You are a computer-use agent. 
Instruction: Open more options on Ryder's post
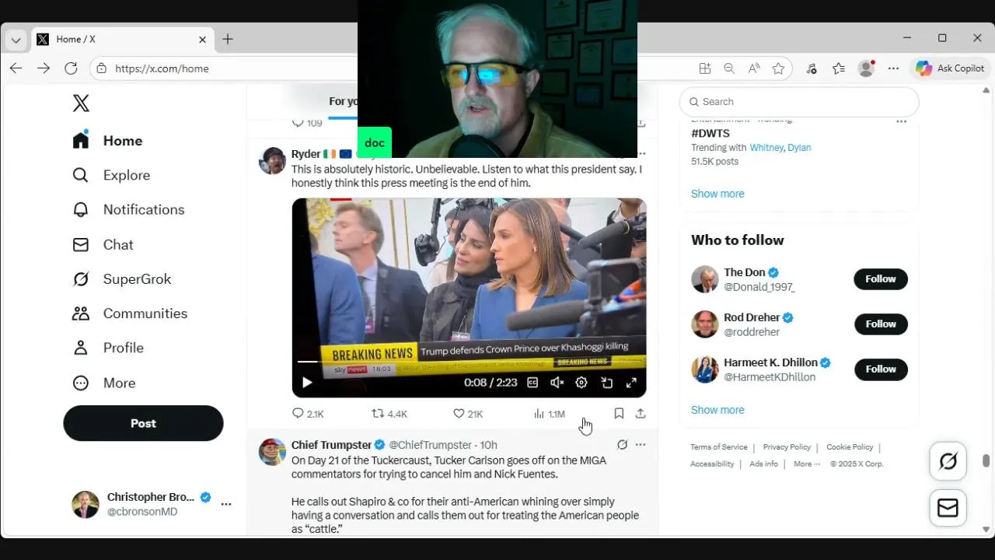(641, 154)
